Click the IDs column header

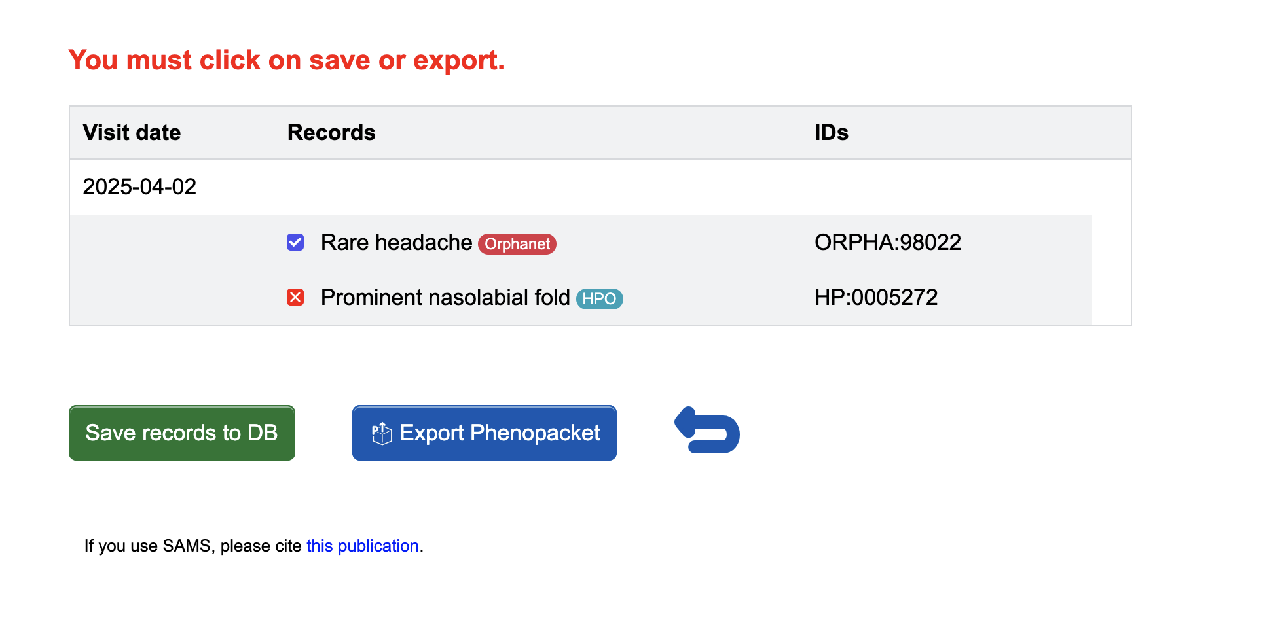tap(832, 133)
